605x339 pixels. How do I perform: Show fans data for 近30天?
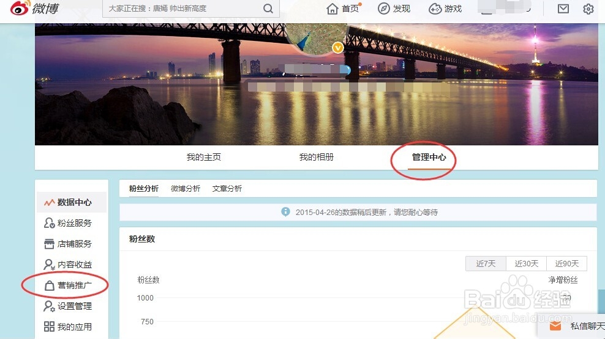(526, 264)
